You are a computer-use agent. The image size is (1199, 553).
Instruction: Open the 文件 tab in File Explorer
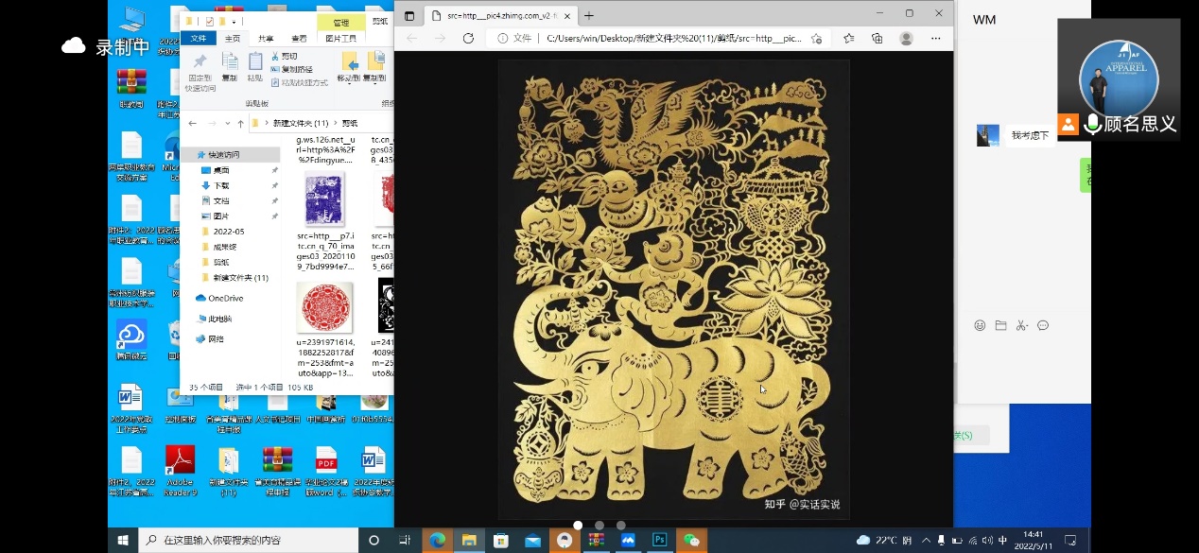coord(199,38)
